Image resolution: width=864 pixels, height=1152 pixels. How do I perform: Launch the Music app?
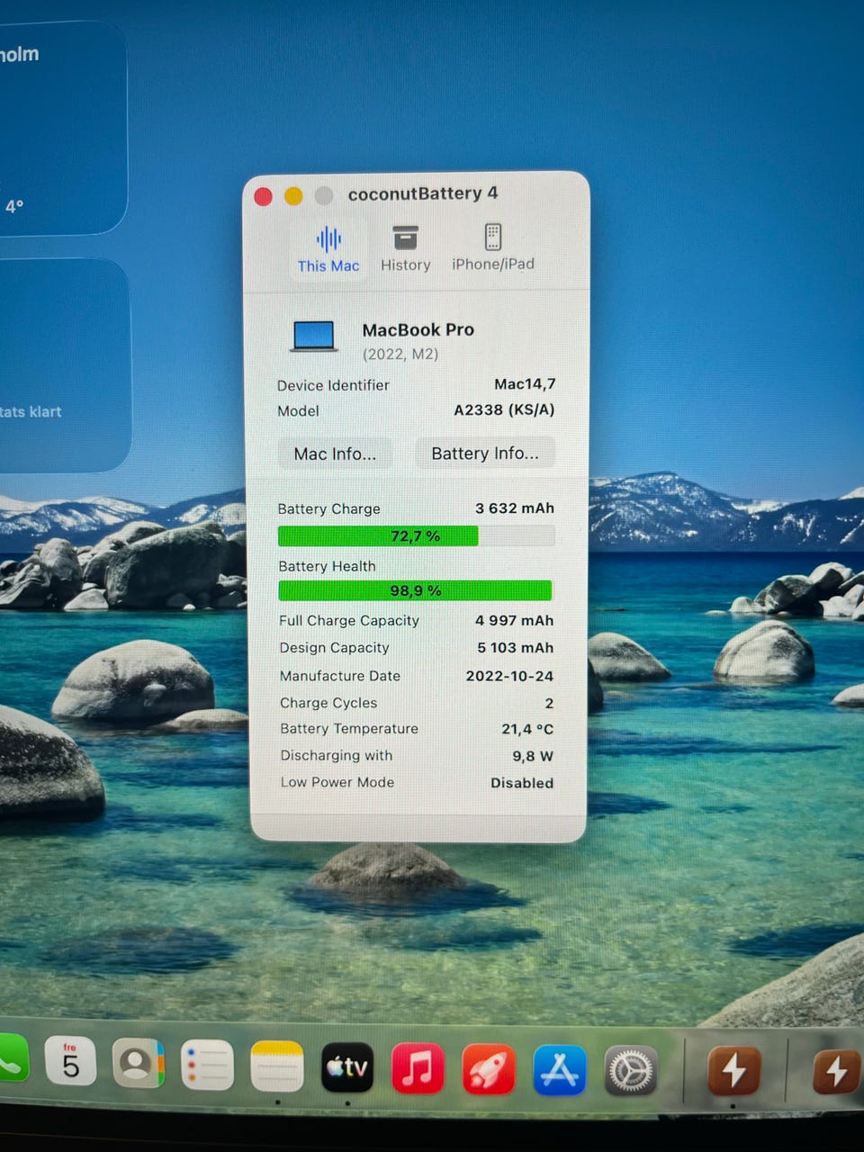[418, 1069]
